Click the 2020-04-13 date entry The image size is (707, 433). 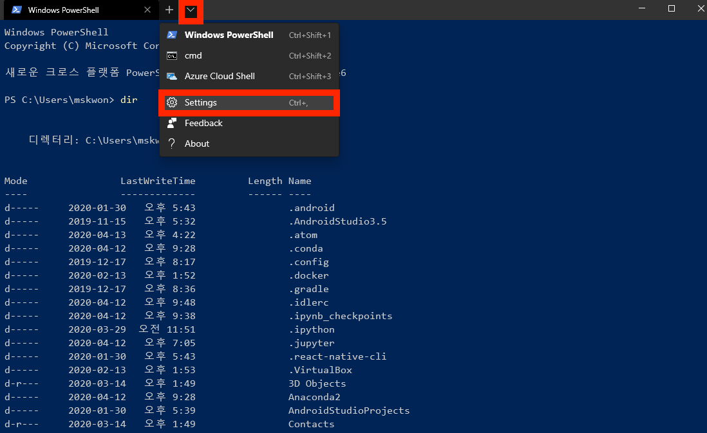[x=97, y=235]
